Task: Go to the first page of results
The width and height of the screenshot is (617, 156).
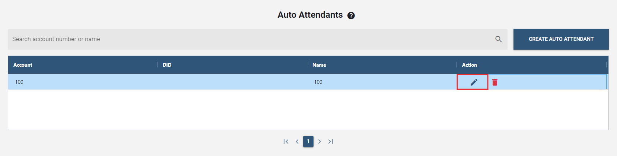Action: [x=286, y=142]
